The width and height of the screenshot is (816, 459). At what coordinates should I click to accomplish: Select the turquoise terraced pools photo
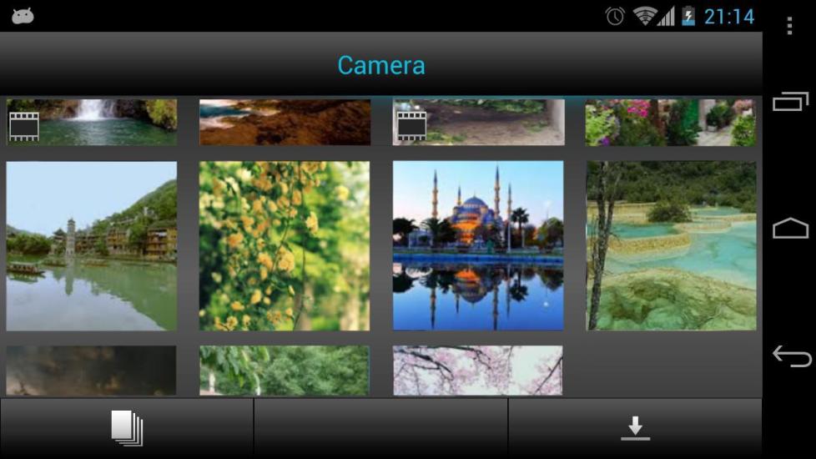pos(672,245)
